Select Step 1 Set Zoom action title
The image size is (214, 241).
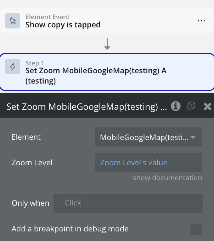click(96, 76)
